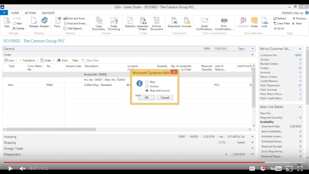This screenshot has height=174, width=309.
Task: Close the Microsoft Dynamics NAV dialog
Action: coord(174,72)
